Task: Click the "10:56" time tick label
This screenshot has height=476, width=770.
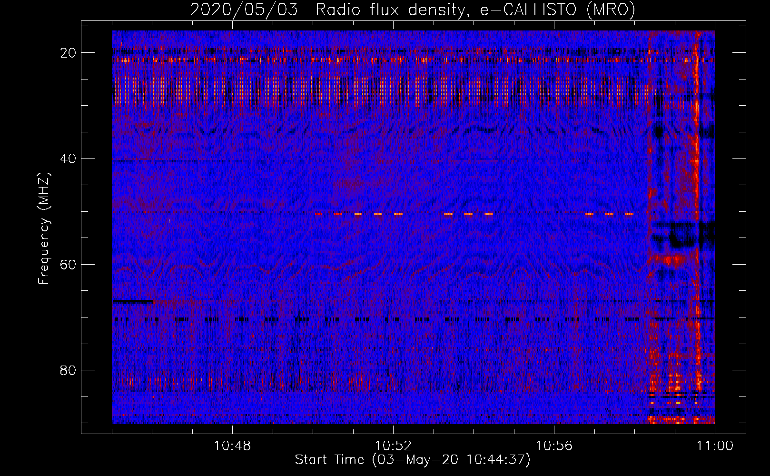Action: (554, 446)
